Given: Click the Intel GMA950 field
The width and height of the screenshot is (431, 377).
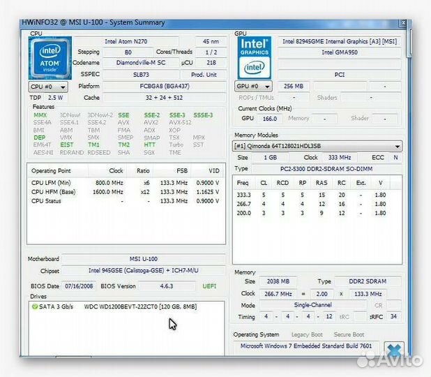Looking at the screenshot, I should [340, 52].
